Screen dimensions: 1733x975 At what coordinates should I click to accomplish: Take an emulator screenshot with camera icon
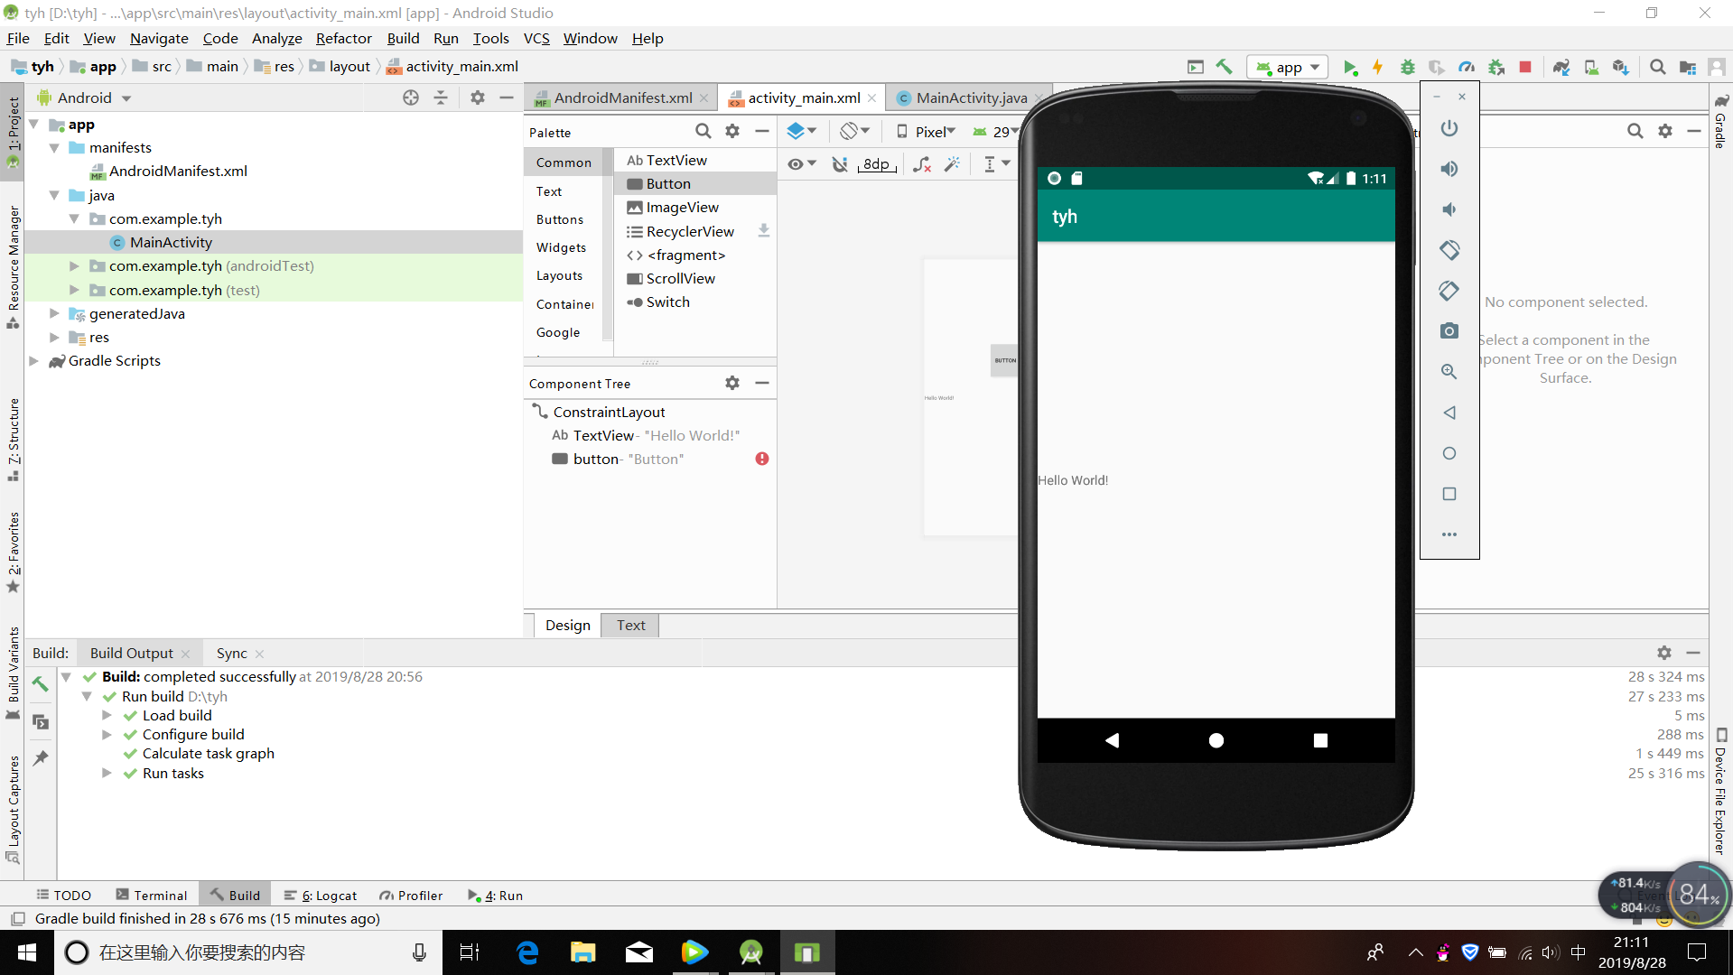point(1449,331)
